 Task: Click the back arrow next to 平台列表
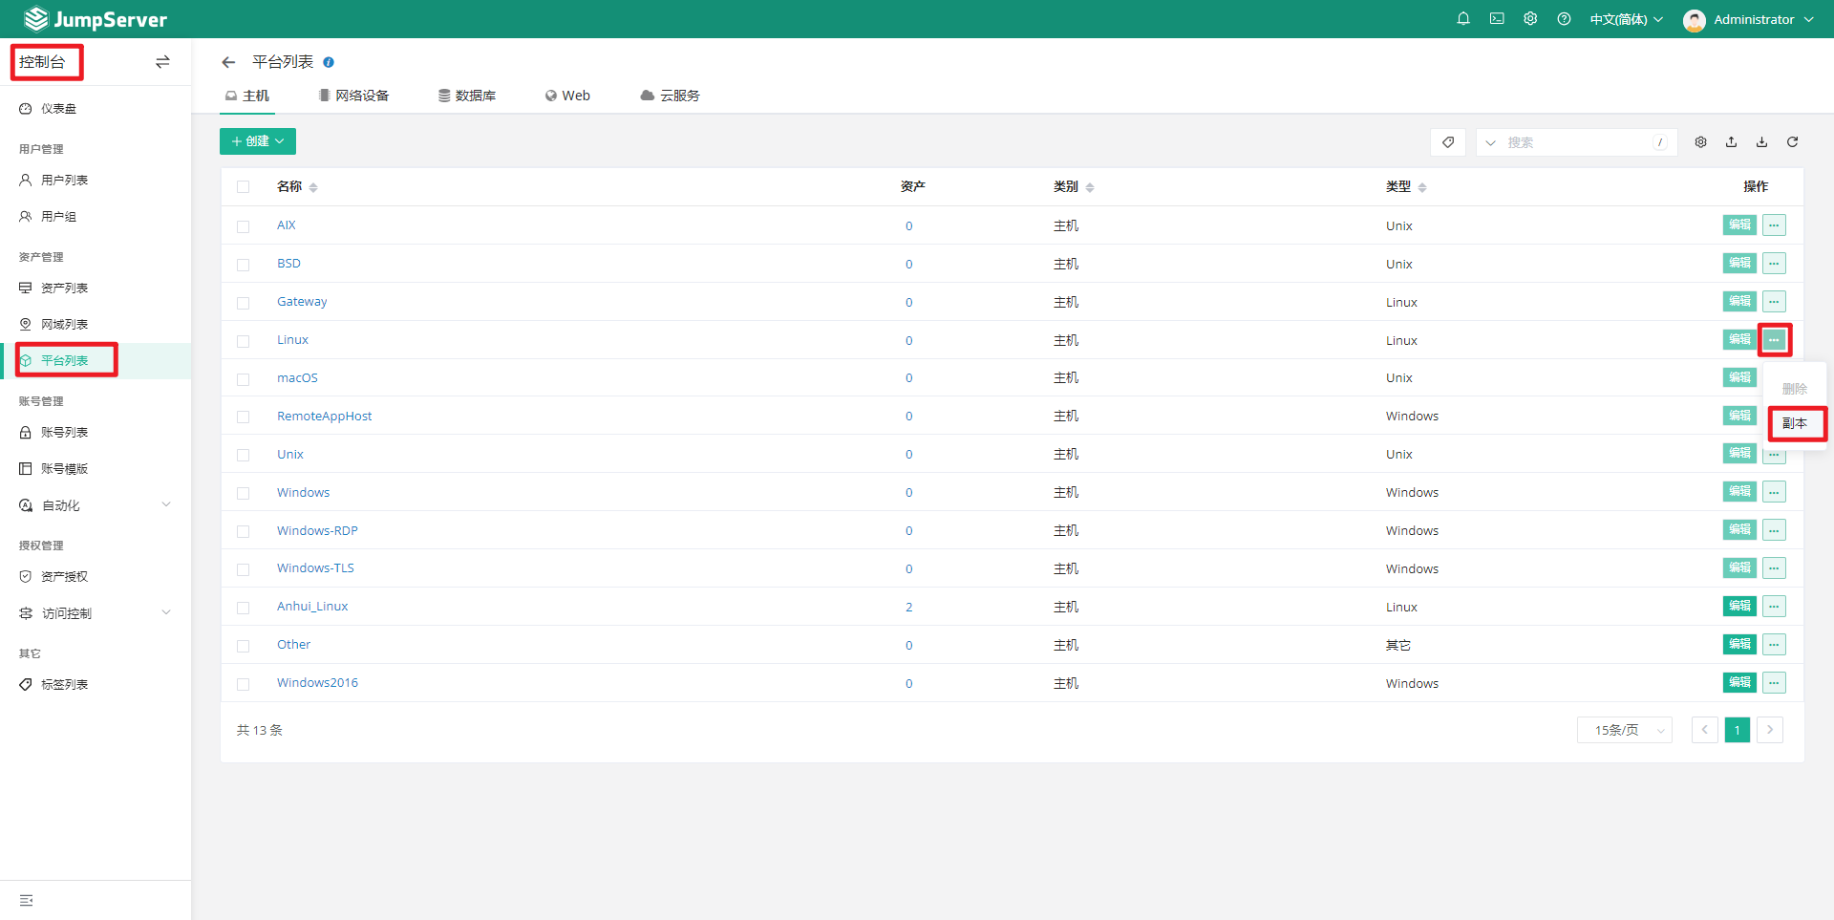pyautogui.click(x=228, y=62)
